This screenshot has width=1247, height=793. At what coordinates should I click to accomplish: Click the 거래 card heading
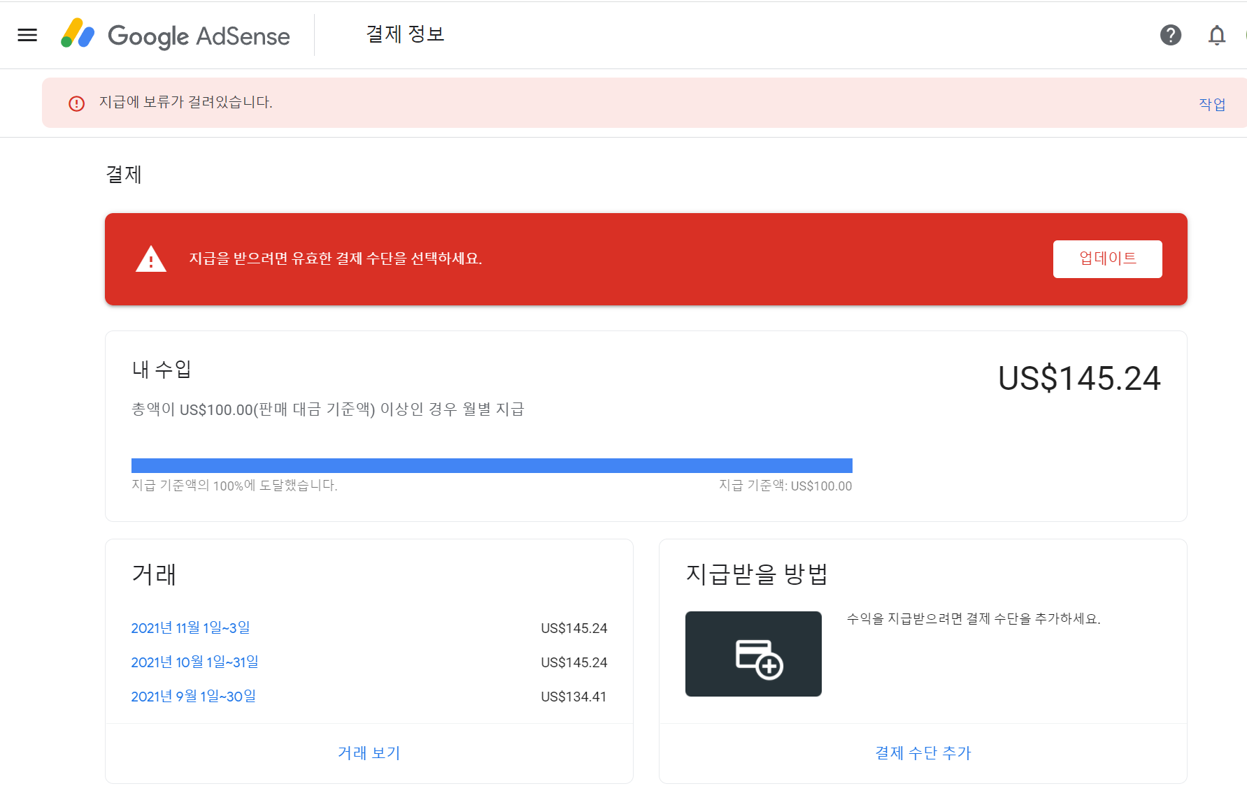[154, 574]
